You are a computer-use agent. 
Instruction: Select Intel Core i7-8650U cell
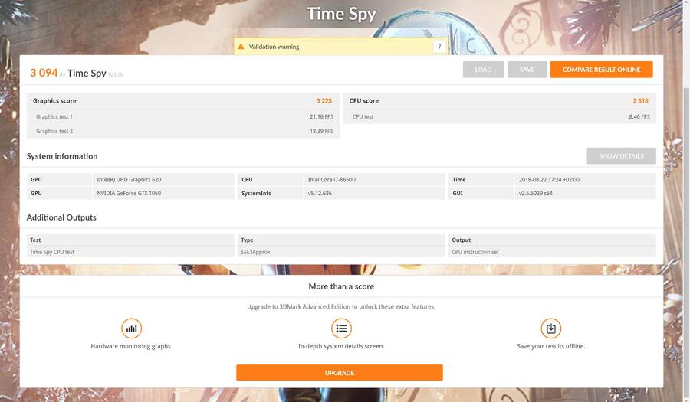(374, 180)
